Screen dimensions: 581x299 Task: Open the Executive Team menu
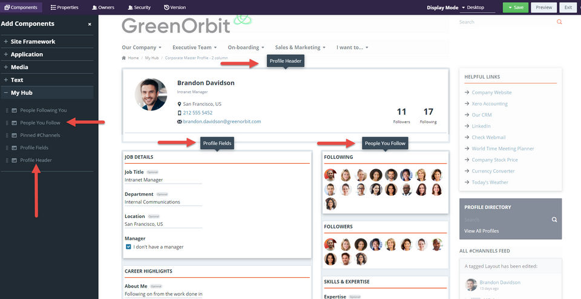pos(194,47)
